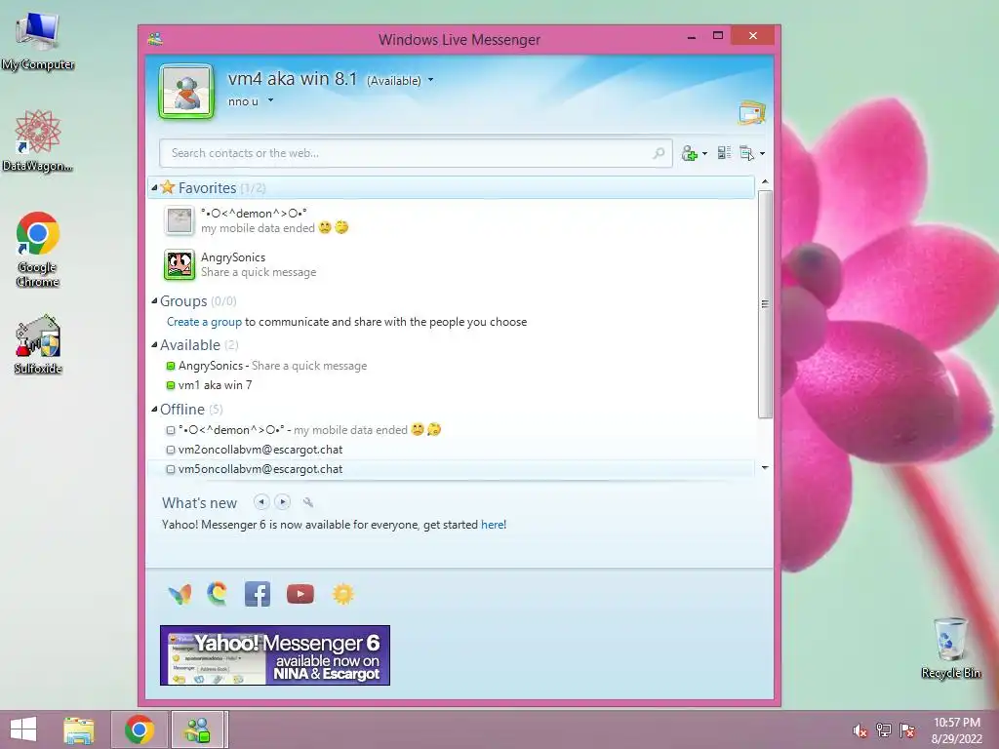Click the Yahoo! Messenger 6 banner ad
The image size is (999, 749).
click(274, 655)
